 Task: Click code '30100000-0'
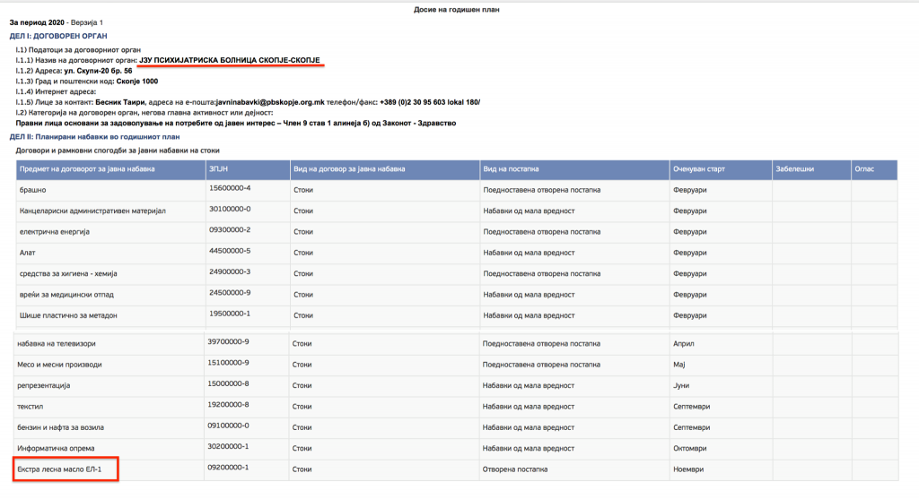click(x=230, y=209)
